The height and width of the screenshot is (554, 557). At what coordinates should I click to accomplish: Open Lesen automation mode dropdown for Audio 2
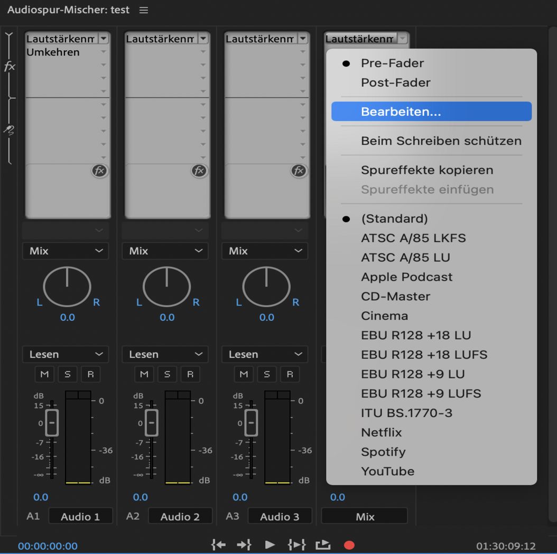click(x=165, y=354)
